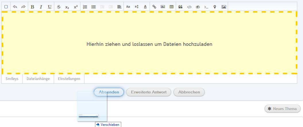
Task: Toggle source view square icon in toolbar
Action: click(6, 7)
